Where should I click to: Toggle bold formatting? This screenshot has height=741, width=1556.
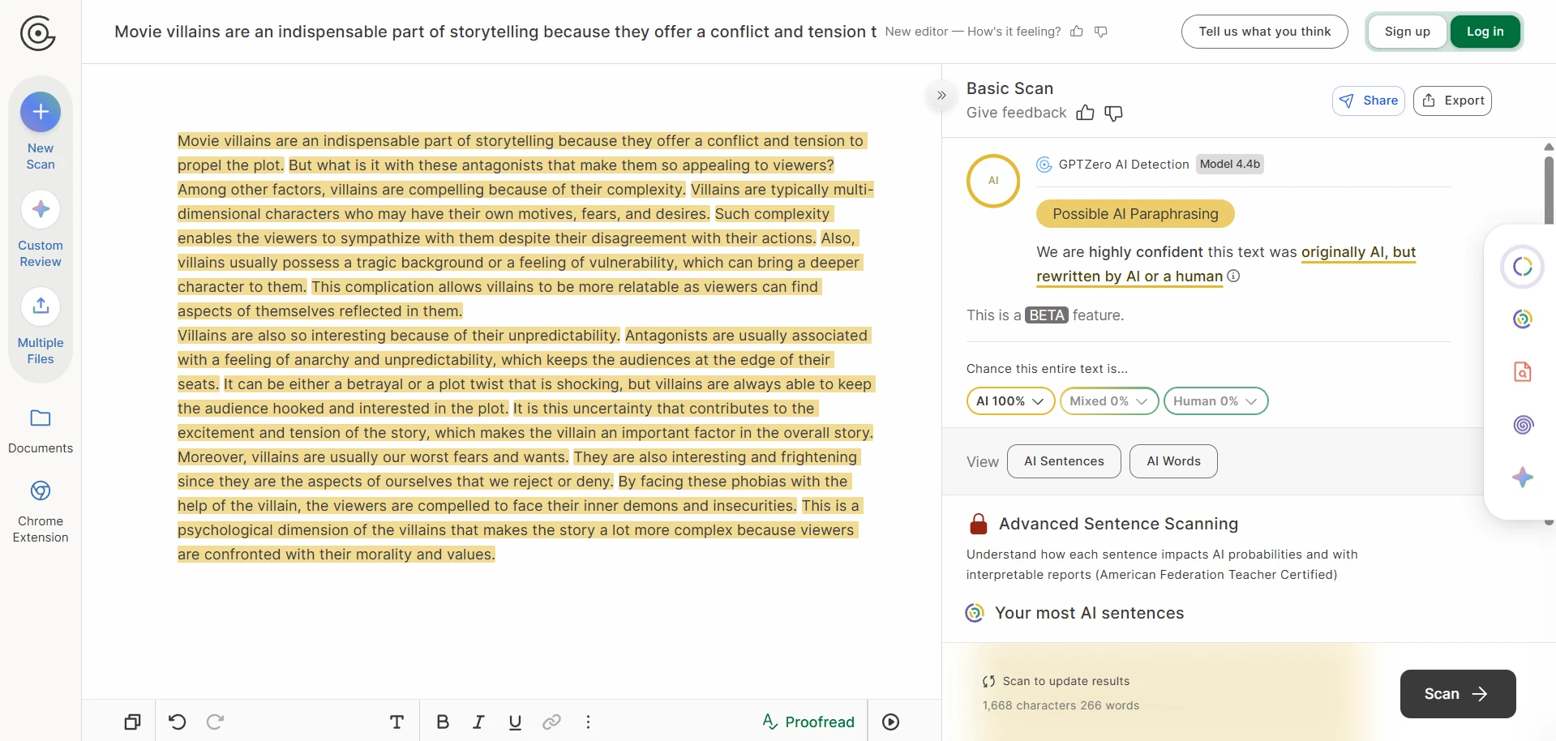coord(442,722)
